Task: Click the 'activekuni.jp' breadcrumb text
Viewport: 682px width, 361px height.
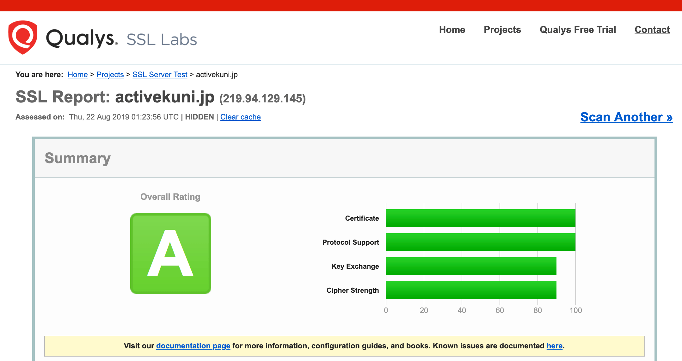Action: click(217, 75)
